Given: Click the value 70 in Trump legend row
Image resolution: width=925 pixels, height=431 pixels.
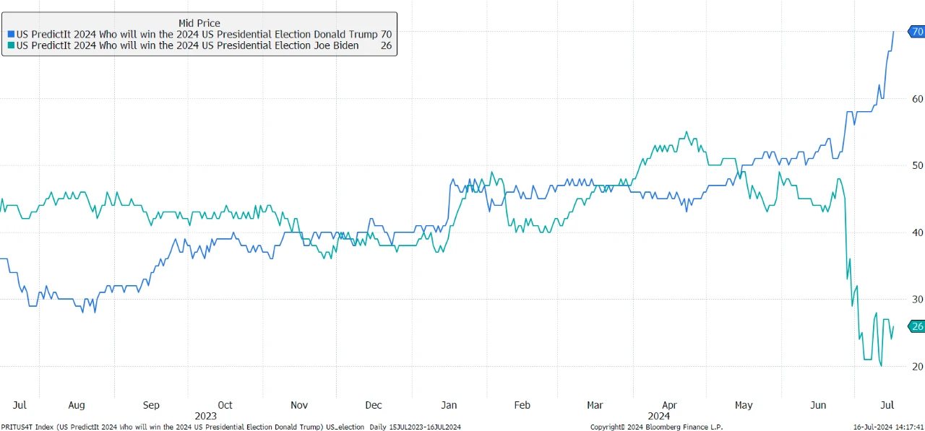Looking at the screenshot, I should coord(386,34).
